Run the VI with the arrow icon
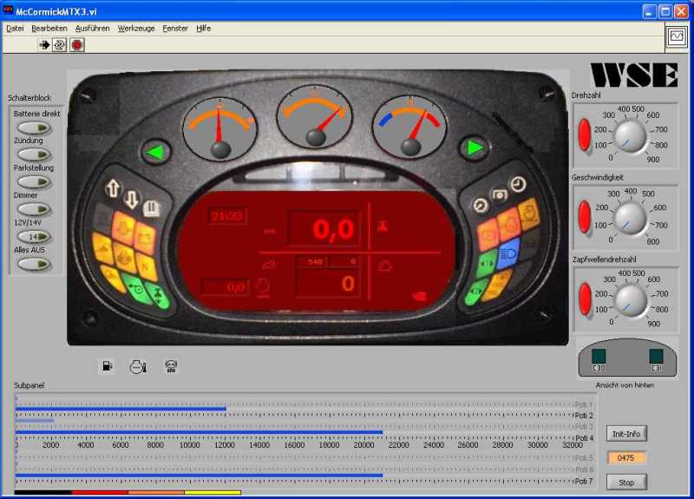The image size is (694, 499). pyautogui.click(x=44, y=45)
